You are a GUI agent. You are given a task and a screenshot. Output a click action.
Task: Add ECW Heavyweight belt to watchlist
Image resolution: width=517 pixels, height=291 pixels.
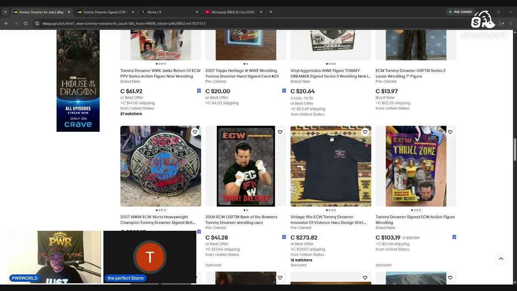point(195,132)
